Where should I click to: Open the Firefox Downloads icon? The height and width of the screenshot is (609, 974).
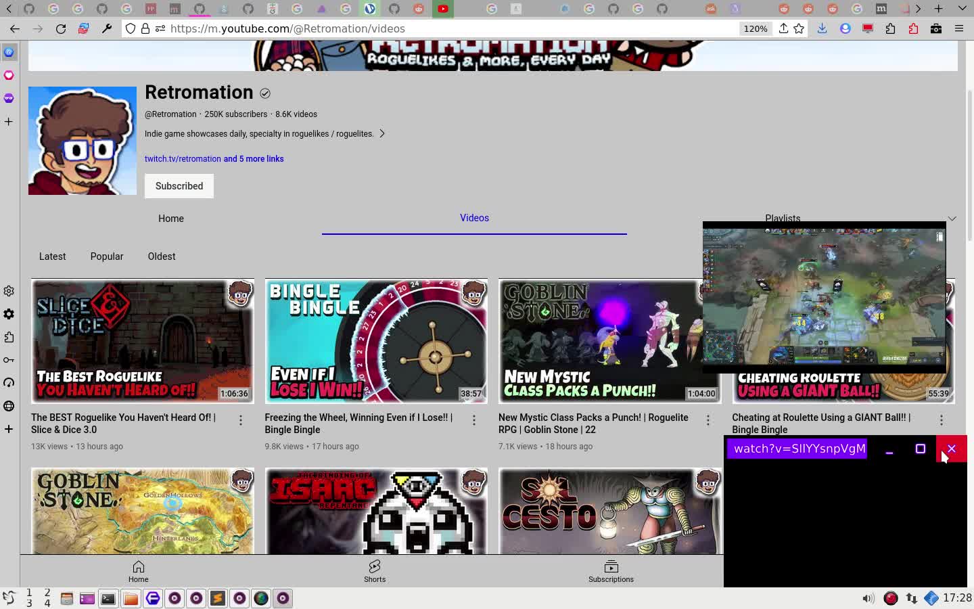click(x=822, y=28)
